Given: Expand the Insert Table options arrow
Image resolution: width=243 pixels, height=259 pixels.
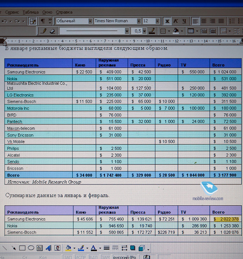Looking at the screenshot, I should tap(197, 31).
